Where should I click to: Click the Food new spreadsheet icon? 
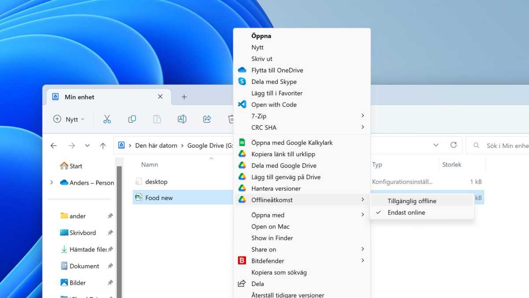coord(138,198)
